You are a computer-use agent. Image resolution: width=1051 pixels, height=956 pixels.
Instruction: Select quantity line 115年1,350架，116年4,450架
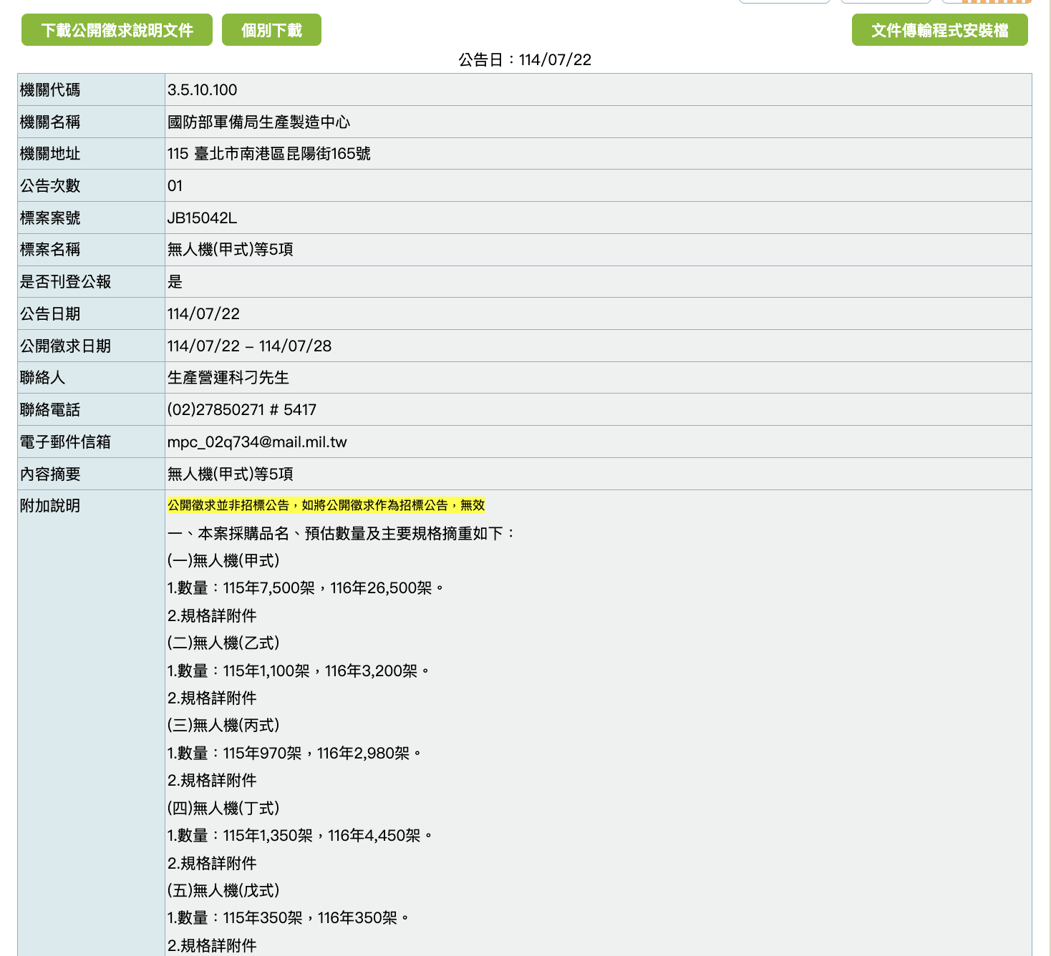point(299,836)
